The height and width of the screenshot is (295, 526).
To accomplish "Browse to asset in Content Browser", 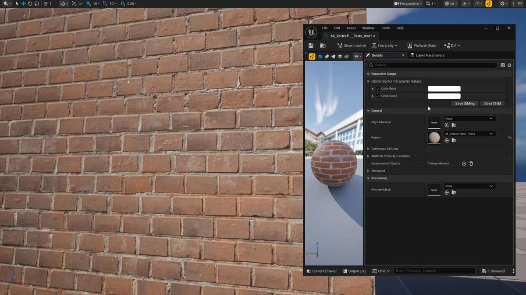I will pos(323,45).
